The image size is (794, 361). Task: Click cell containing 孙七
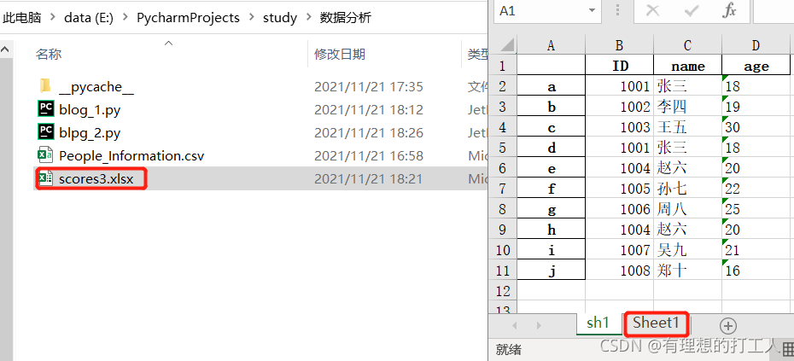(687, 189)
